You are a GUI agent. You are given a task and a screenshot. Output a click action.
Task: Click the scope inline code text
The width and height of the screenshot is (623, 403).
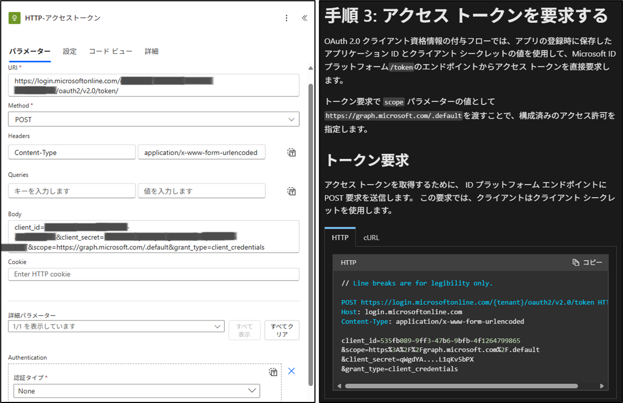tap(394, 102)
